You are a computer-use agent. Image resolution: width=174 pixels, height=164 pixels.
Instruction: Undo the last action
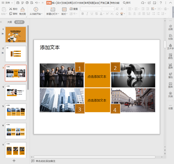37,3
